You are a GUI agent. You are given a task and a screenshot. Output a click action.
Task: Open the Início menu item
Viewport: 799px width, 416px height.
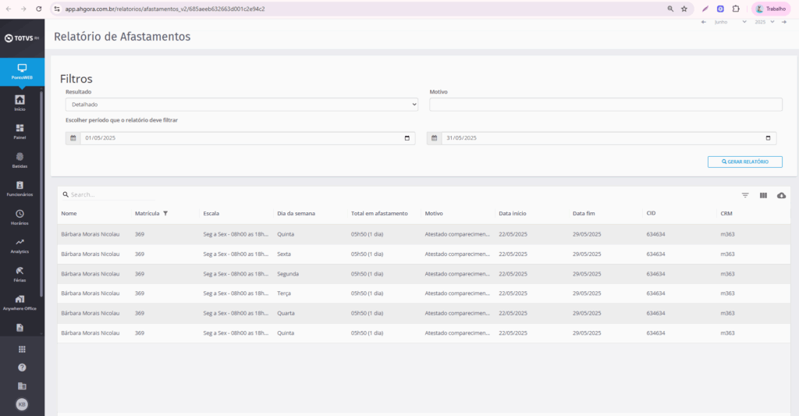coord(20,102)
